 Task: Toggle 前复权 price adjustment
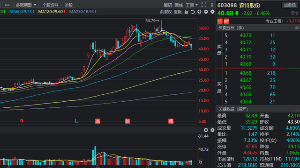click(166, 12)
